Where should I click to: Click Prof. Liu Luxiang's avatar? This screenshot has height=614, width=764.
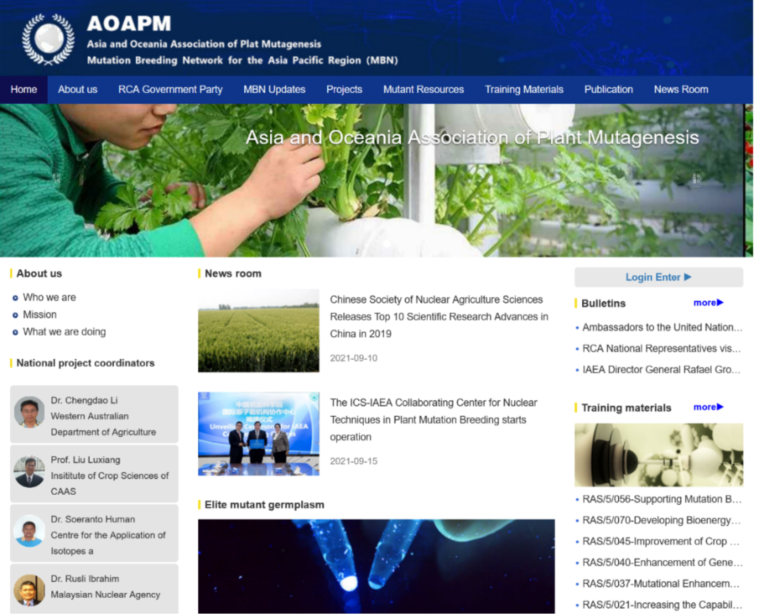coord(29,472)
